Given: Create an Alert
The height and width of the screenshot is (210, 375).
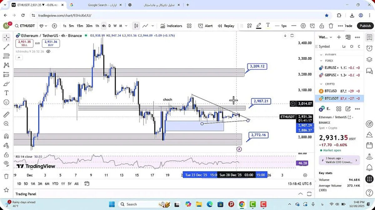Looking at the screenshot, I should pos(205,26).
